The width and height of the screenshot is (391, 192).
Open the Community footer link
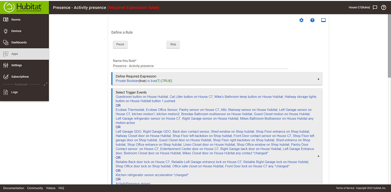click(x=35, y=188)
